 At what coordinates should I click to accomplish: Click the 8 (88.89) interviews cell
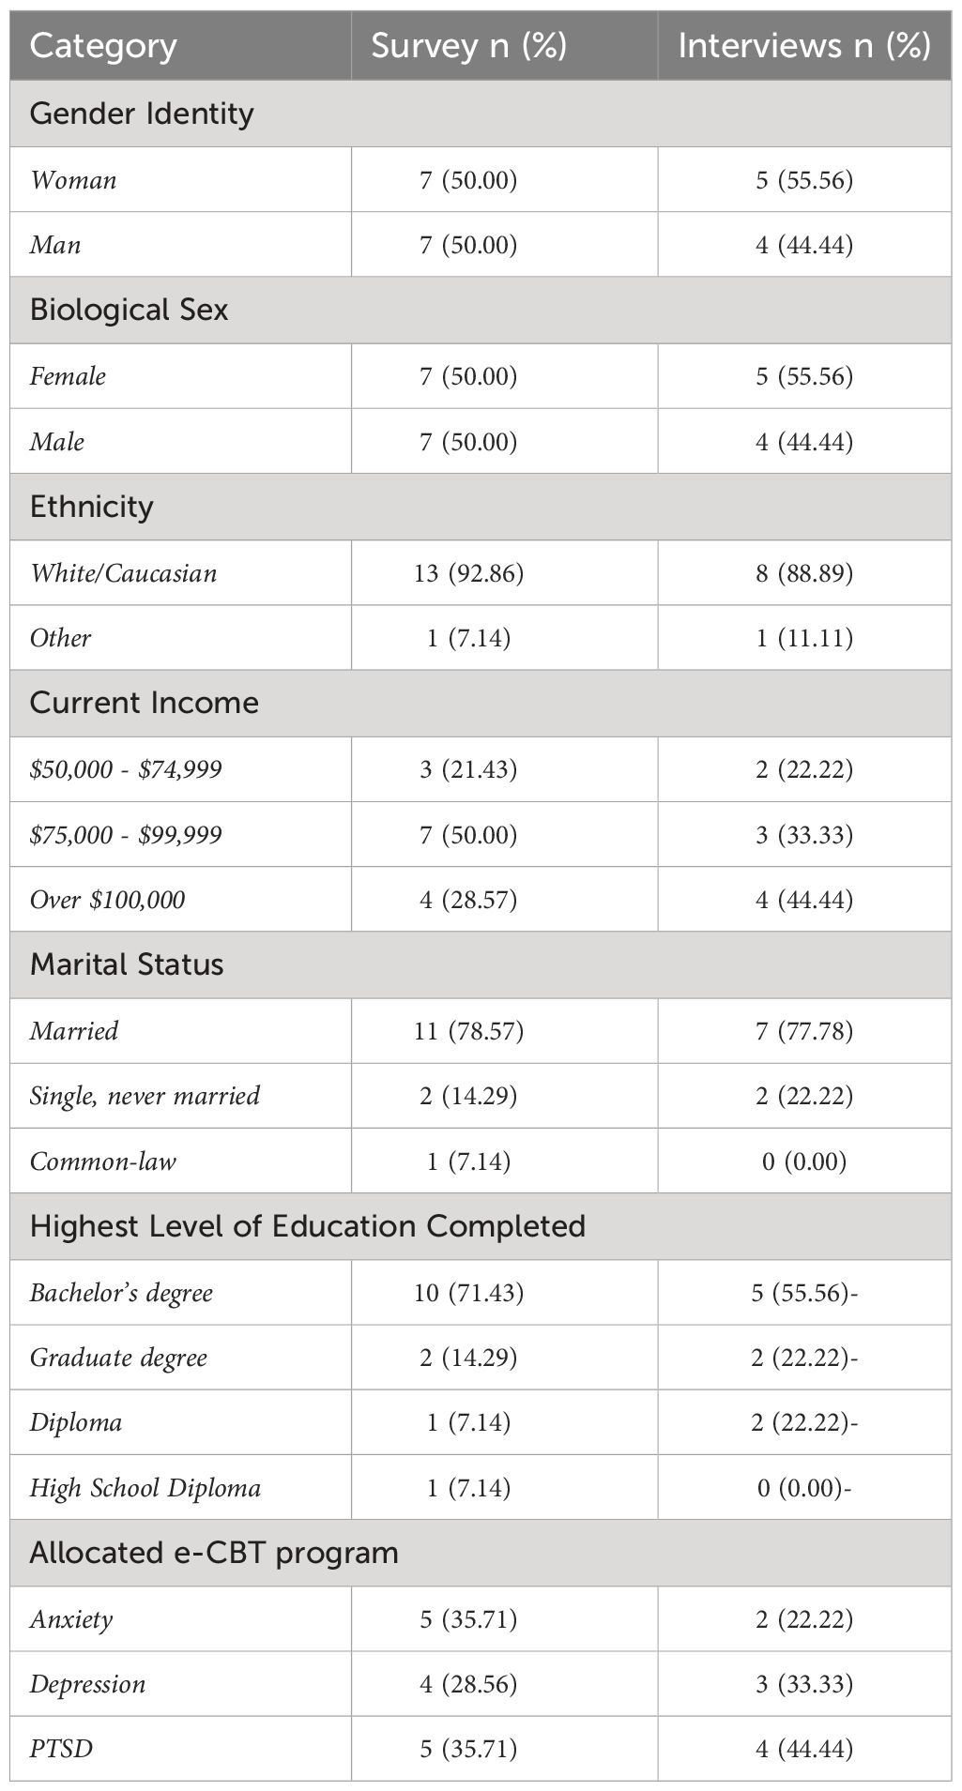click(804, 572)
